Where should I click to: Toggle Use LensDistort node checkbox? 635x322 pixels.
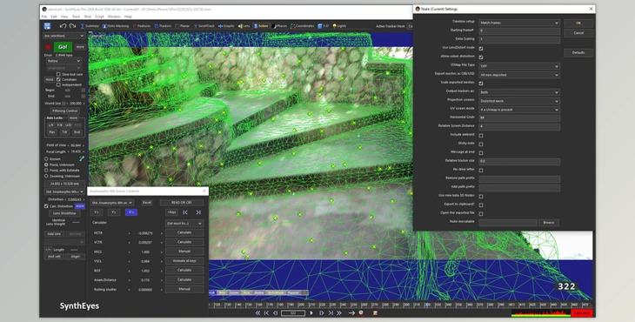(x=481, y=49)
